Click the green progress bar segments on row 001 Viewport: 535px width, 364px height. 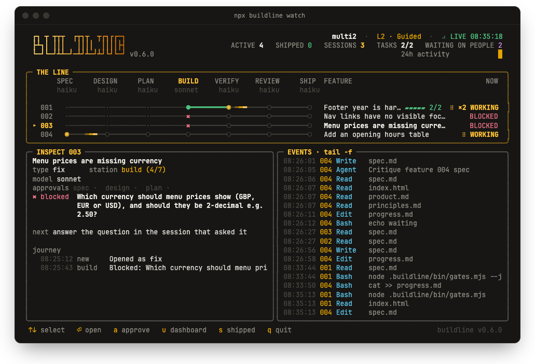point(415,108)
